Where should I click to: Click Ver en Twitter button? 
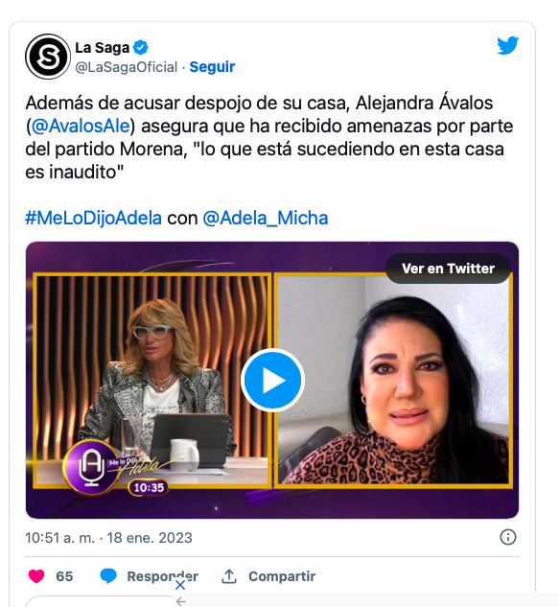click(448, 268)
